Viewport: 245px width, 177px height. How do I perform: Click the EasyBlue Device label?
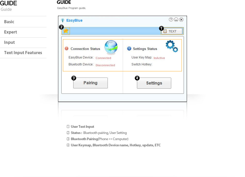coord(81,57)
